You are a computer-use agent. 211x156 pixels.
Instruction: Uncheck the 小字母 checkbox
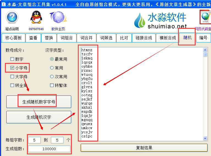click(12, 68)
